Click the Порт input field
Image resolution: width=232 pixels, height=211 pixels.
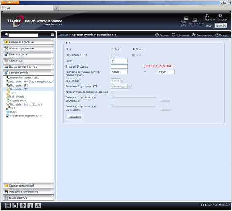coord(119,61)
